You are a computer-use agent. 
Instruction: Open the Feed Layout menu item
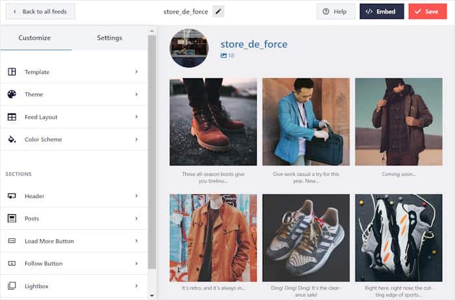[x=74, y=117]
